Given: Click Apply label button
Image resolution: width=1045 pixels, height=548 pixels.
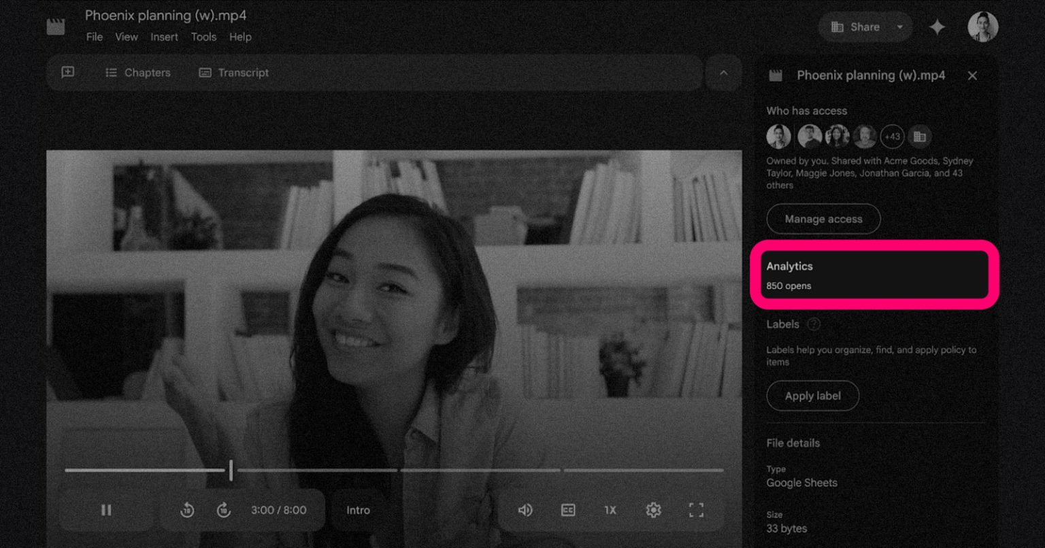Looking at the screenshot, I should pyautogui.click(x=812, y=396).
